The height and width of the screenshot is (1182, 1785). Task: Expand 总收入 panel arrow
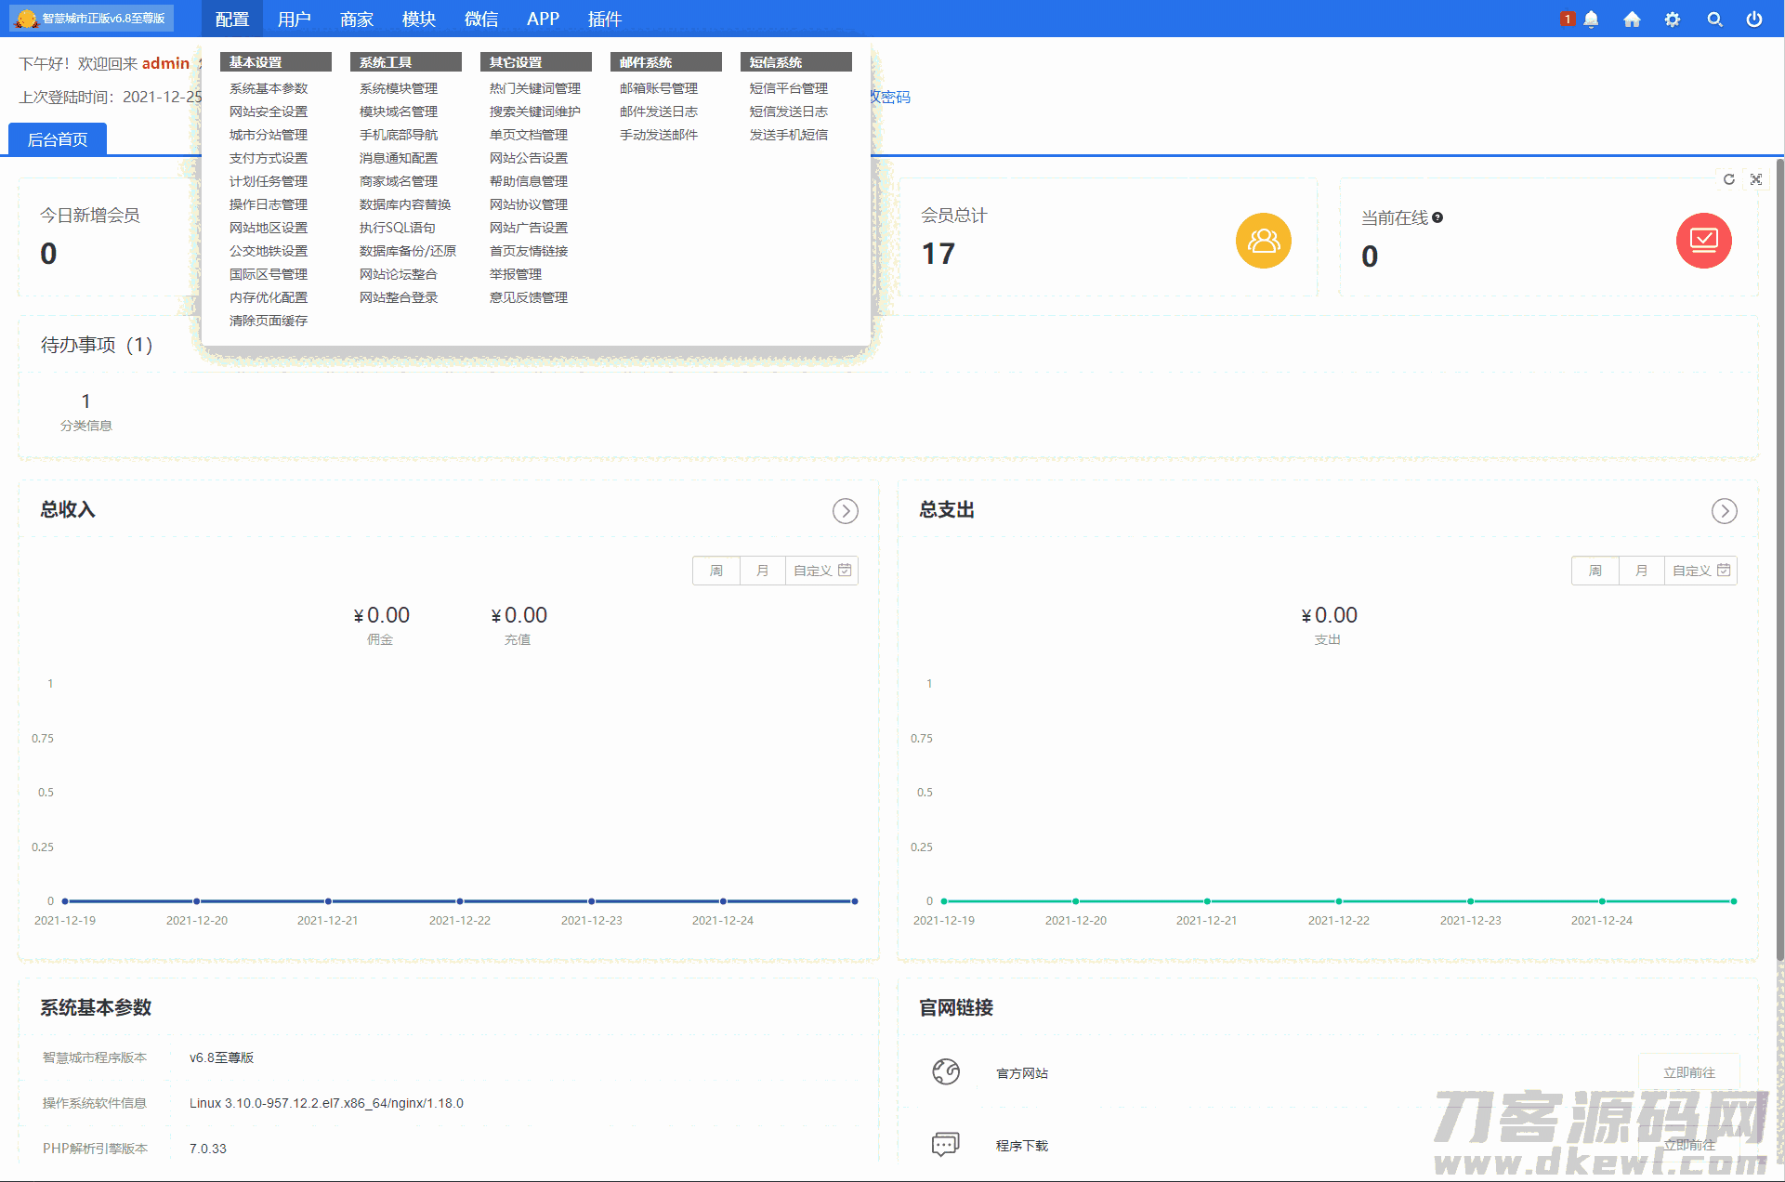point(845,511)
